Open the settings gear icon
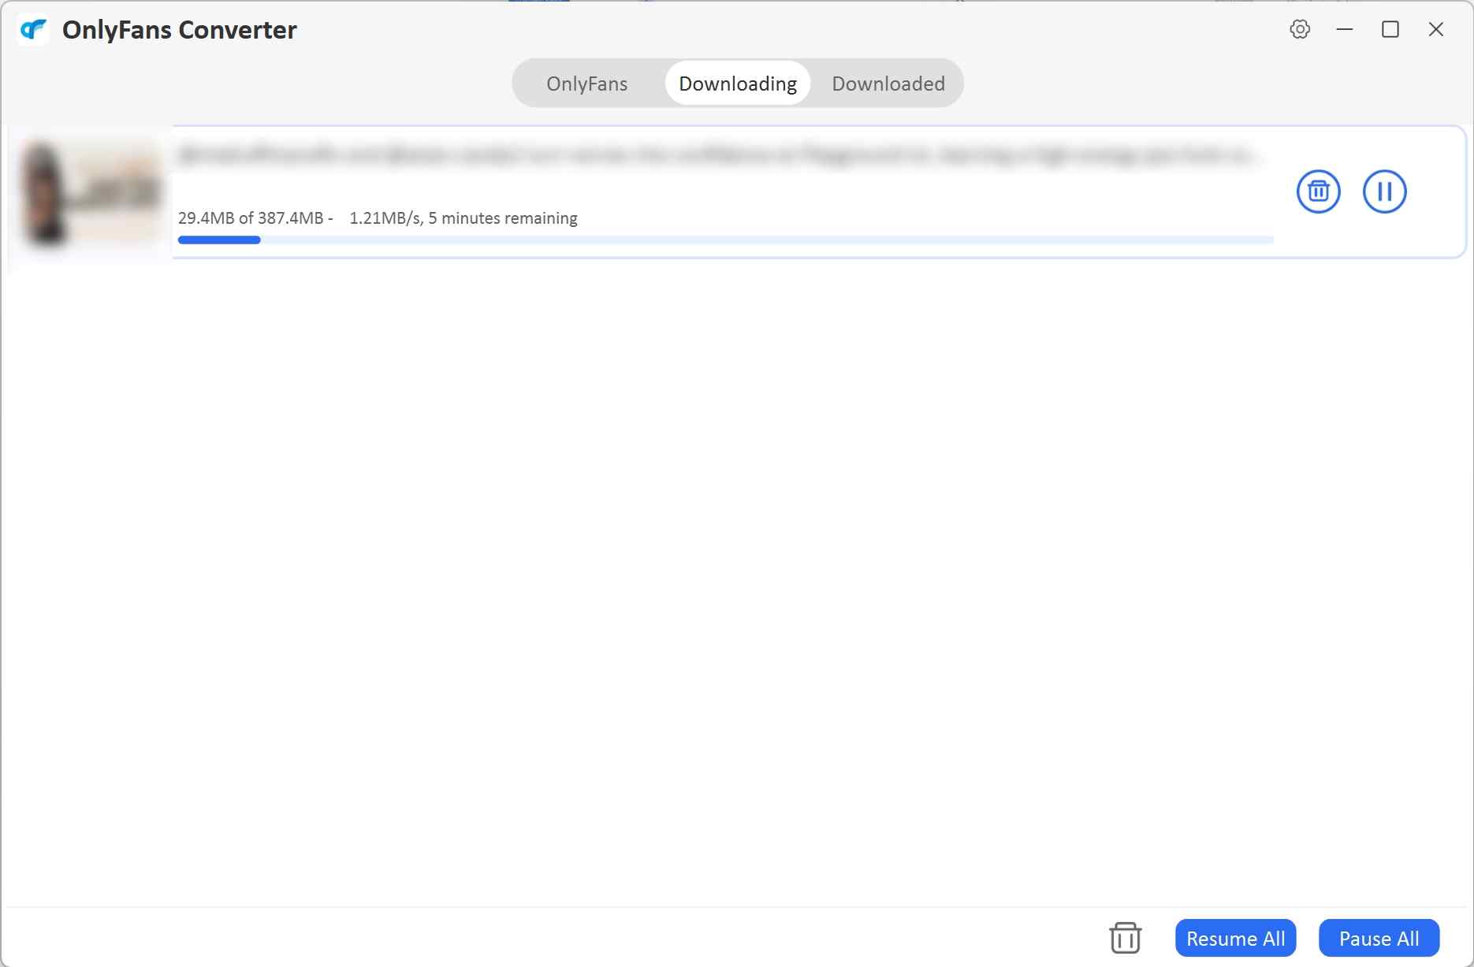This screenshot has height=967, width=1474. tap(1299, 29)
